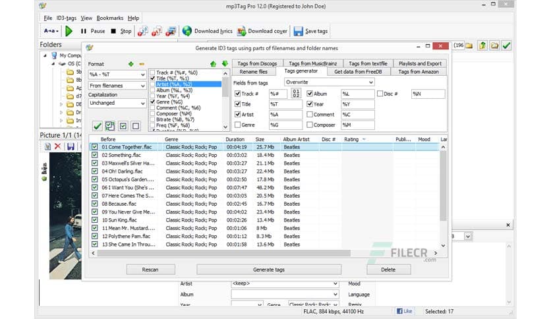
Task: Click the Rescan button
Action: [150, 270]
